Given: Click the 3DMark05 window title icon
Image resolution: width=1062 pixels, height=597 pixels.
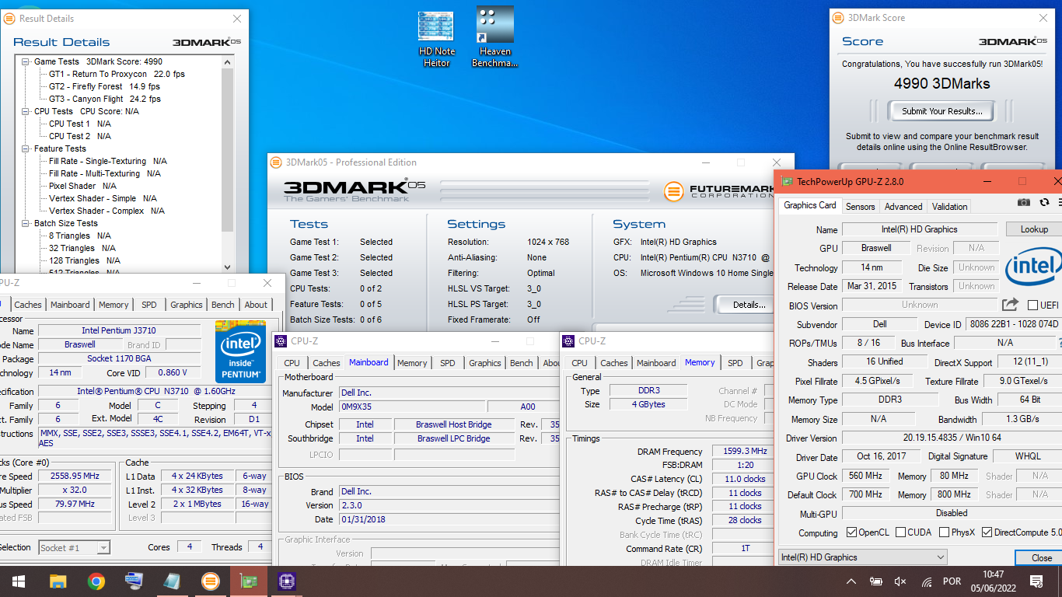Looking at the screenshot, I should click(x=276, y=162).
